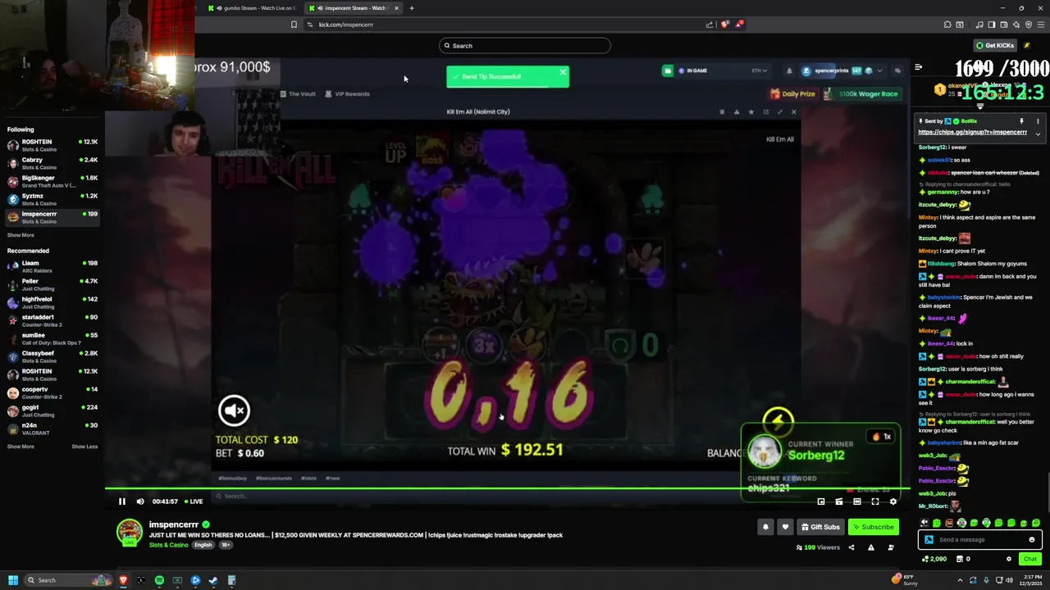Expand hidden system tray icons chevron
This screenshot has width=1050, height=590.
(x=961, y=580)
